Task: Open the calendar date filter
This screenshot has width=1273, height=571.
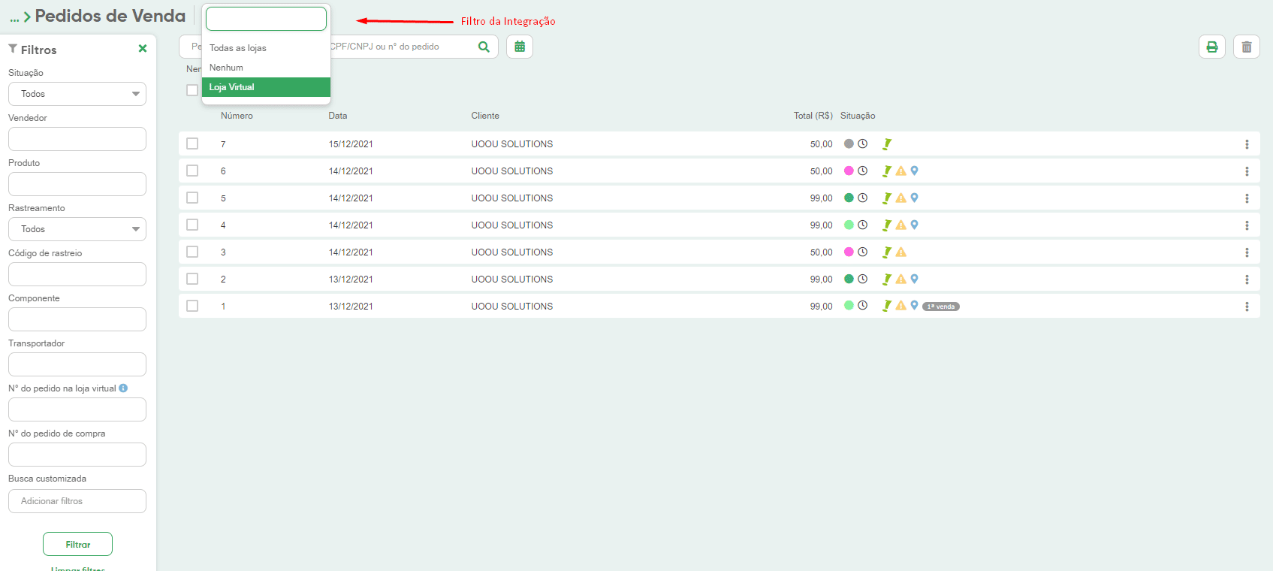Action: [520, 47]
